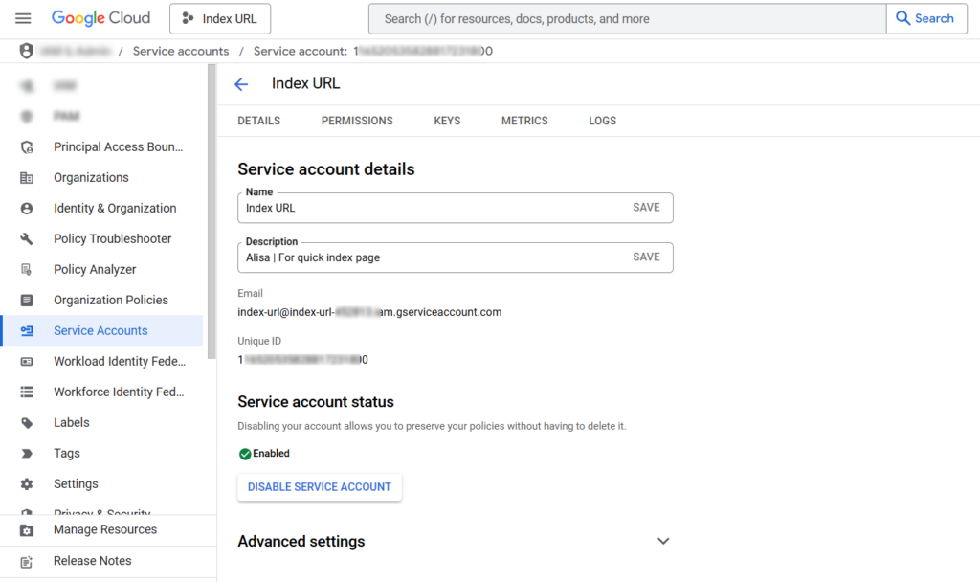Open the KEYS tab
Image resolution: width=980 pixels, height=582 pixels.
447,121
